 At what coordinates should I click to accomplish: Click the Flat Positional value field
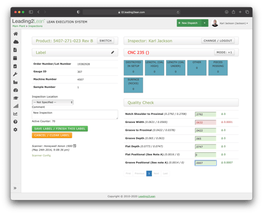pos(206,155)
